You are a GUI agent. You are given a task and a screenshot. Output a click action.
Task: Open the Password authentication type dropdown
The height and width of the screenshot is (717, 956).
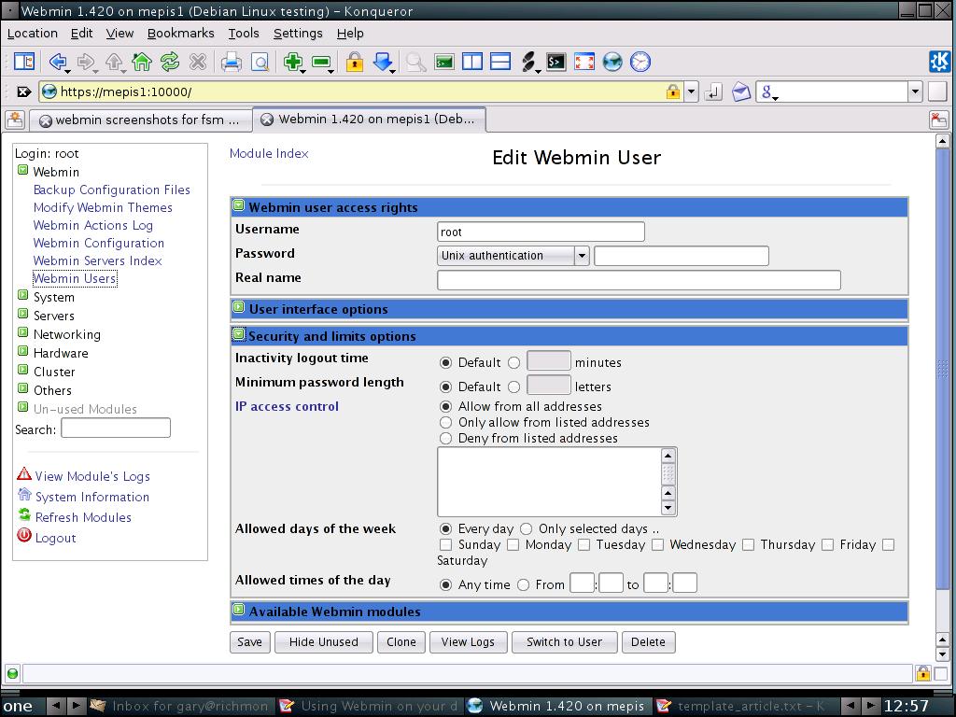coord(513,256)
